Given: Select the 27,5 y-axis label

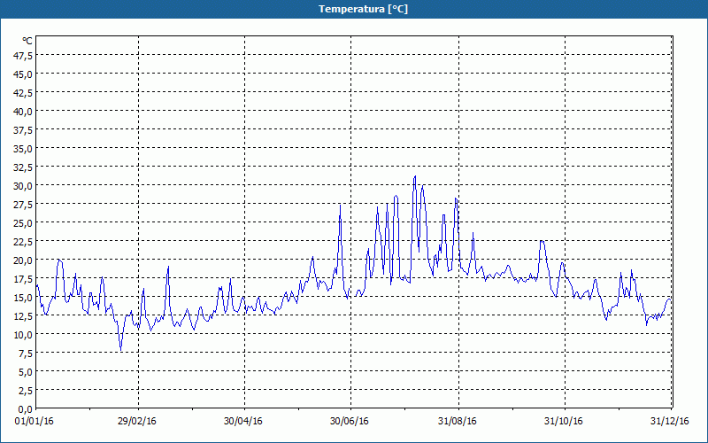Looking at the screenshot, I should click(x=23, y=205).
